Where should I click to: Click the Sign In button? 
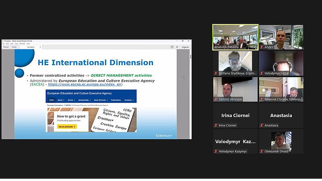point(185,47)
